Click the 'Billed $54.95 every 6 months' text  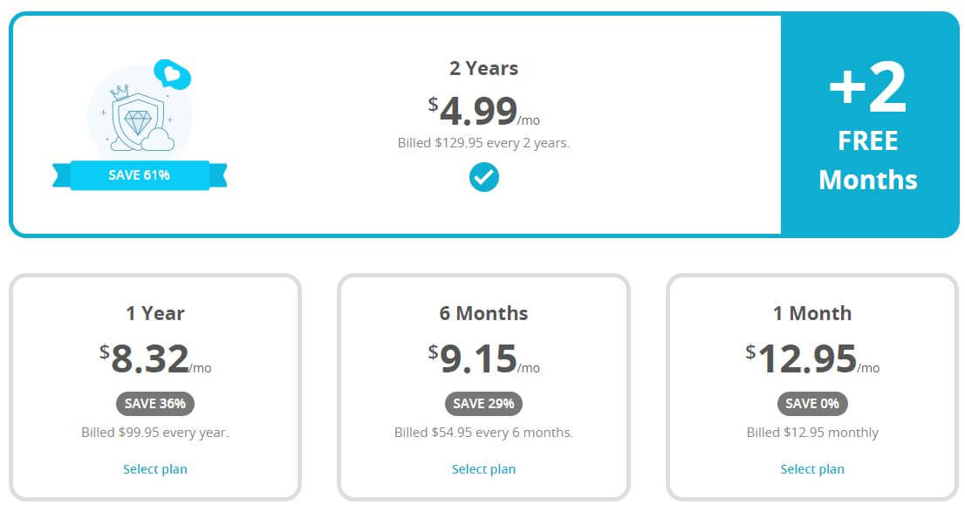pyautogui.click(x=483, y=433)
